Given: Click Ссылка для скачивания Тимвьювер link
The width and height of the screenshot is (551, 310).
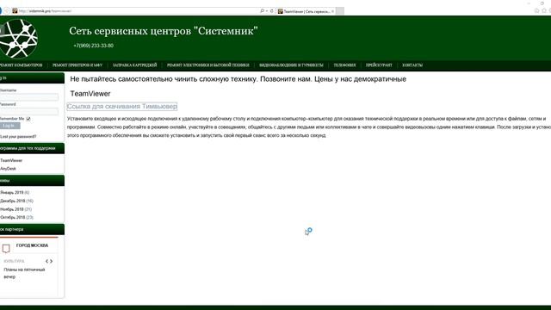Looking at the screenshot, I should [x=122, y=106].
